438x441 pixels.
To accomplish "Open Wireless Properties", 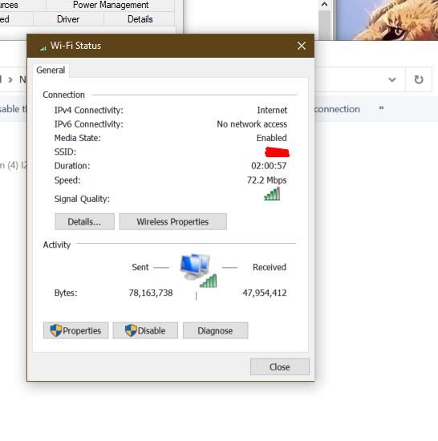I will coord(172,221).
